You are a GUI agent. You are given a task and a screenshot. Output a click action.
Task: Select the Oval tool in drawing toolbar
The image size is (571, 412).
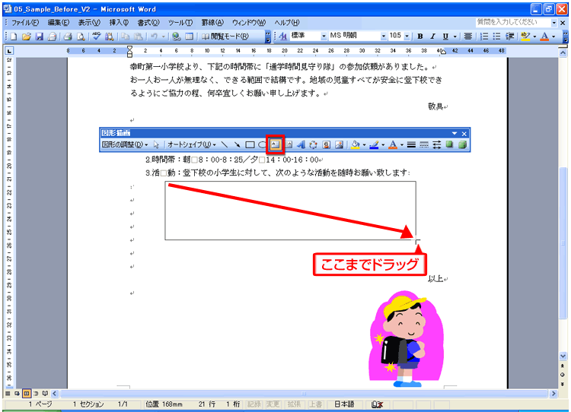point(262,144)
